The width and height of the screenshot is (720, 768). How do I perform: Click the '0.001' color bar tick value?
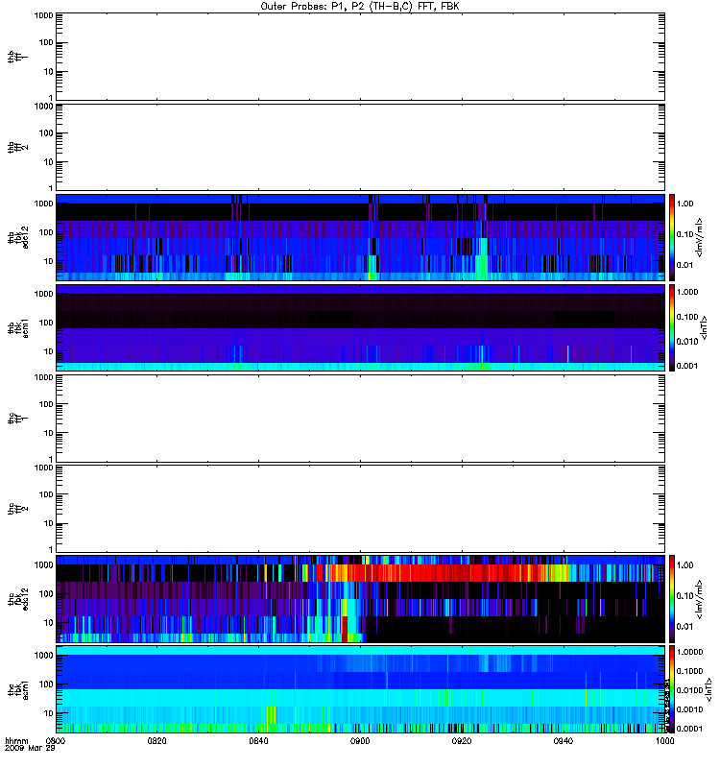pyautogui.click(x=687, y=366)
